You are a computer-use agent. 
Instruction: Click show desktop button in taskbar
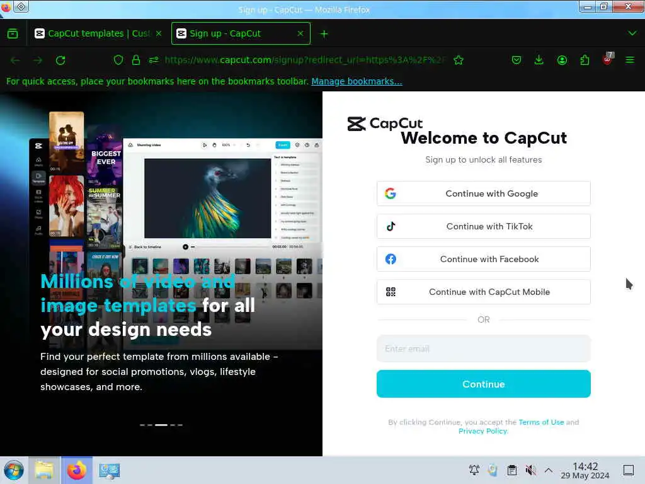pyautogui.click(x=628, y=470)
